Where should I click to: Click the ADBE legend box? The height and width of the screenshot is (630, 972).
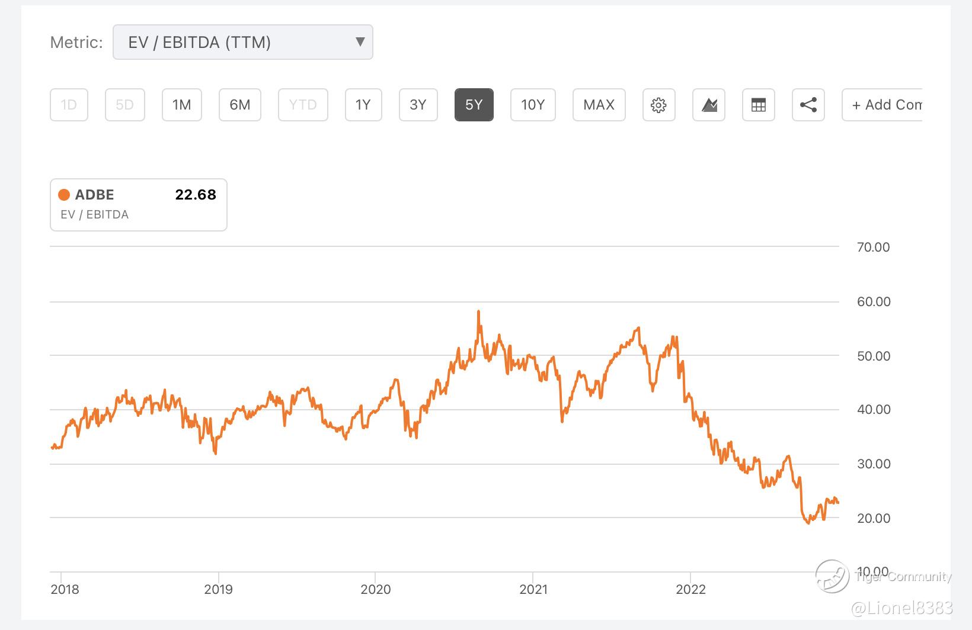139,204
